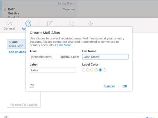Open the Rules arrows tab icon
Viewport: 158px width, 118px height.
pyautogui.click(x=90, y=23)
